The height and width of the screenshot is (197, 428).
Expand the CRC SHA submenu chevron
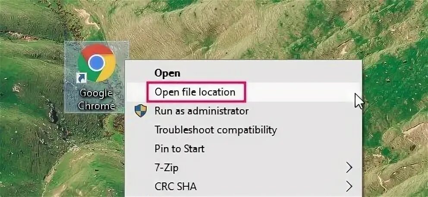[x=349, y=187]
